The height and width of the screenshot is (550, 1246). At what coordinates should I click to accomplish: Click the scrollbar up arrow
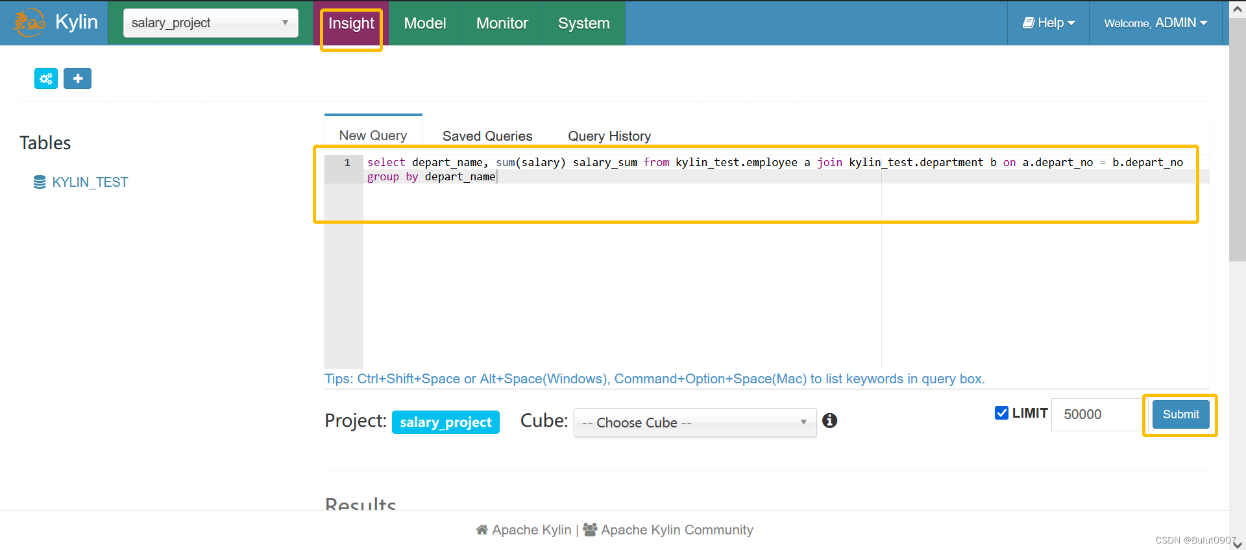[1238, 8]
